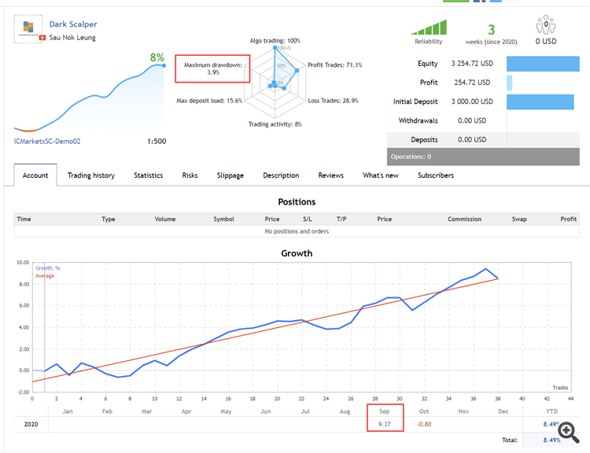Click Initial Deposit 3 000.00 USD value
This screenshot has height=453, width=590.
tap(472, 101)
